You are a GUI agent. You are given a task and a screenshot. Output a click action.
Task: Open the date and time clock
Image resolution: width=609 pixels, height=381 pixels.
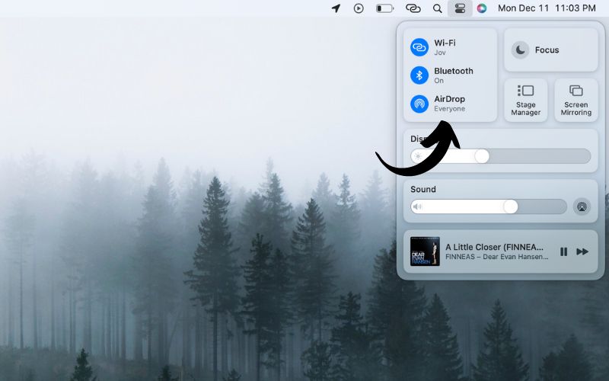click(x=547, y=8)
